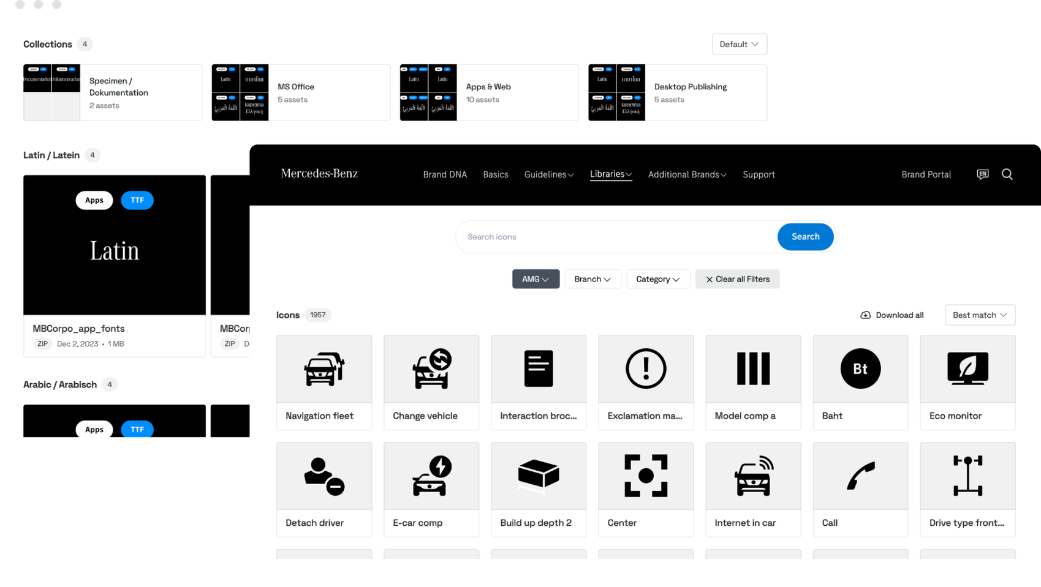Select the Build up depth 2 icon
The width and height of the screenshot is (1041, 587).
(539, 489)
